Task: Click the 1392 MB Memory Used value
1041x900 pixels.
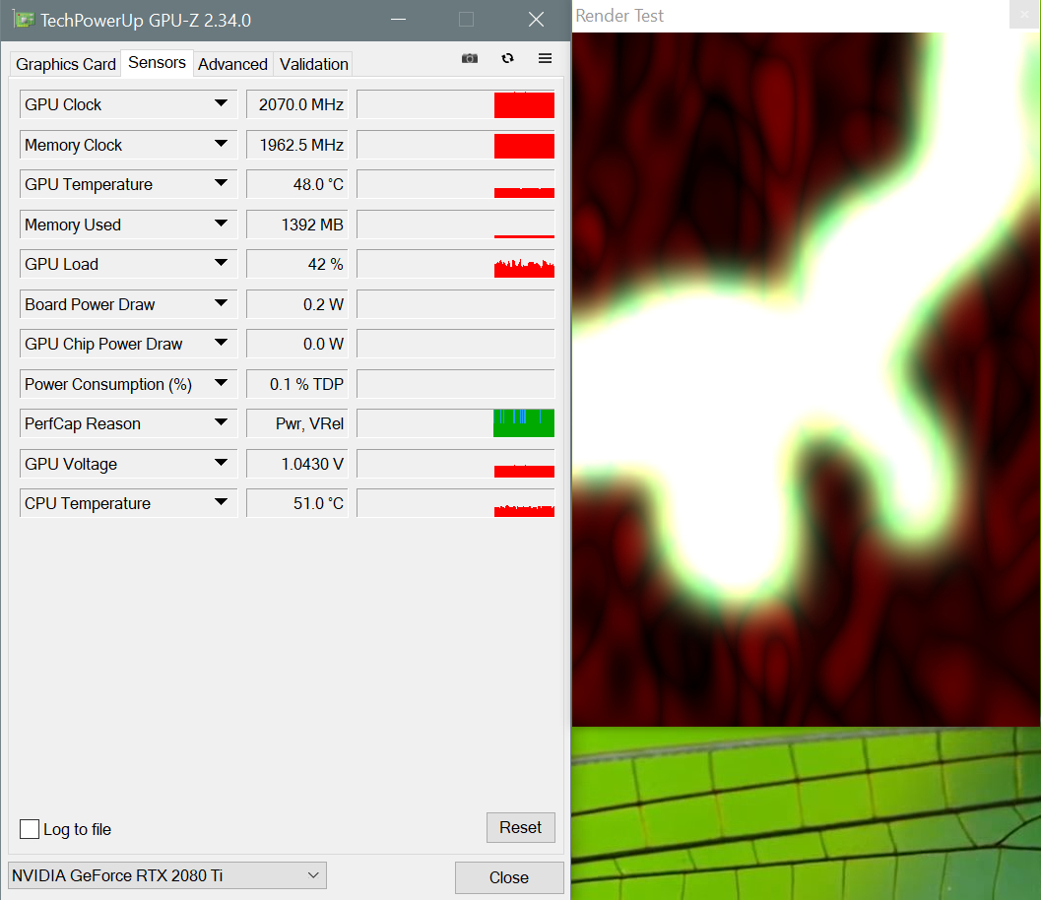Action: [x=297, y=225]
